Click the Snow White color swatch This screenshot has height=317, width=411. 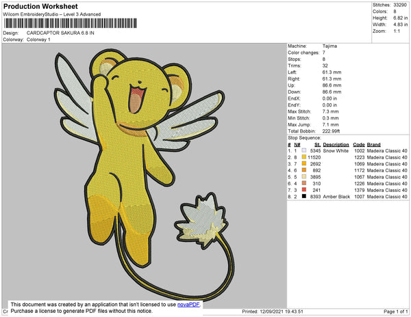pos(304,150)
